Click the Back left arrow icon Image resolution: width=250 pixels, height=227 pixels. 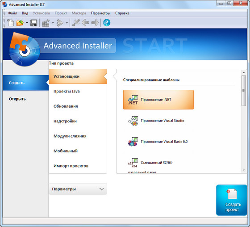(85, 23)
